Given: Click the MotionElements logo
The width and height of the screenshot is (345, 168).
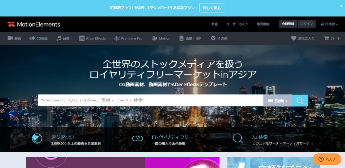Looking at the screenshot, I should click(x=34, y=24).
